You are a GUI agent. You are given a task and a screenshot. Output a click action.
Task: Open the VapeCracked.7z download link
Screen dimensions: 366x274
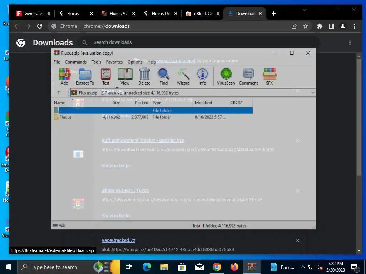(x=118, y=240)
